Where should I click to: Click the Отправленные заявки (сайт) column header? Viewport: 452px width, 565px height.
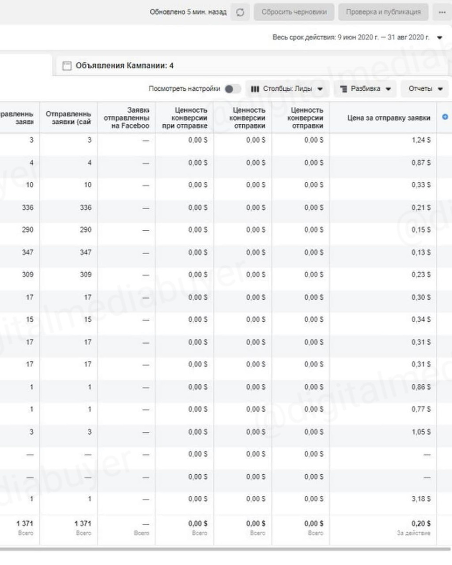pos(69,118)
